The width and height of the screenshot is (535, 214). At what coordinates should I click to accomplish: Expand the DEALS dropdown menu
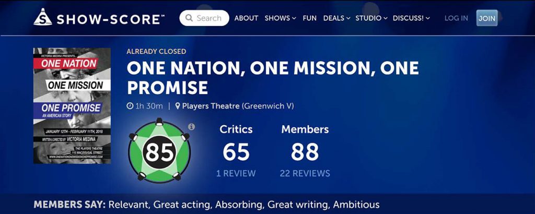(x=337, y=18)
